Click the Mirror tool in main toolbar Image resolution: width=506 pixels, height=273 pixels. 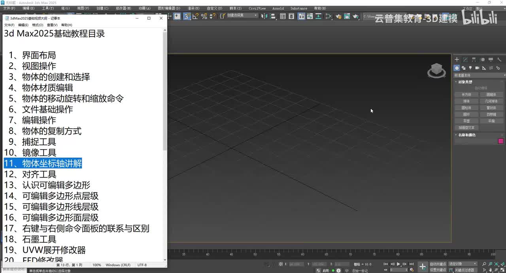tap(264, 16)
